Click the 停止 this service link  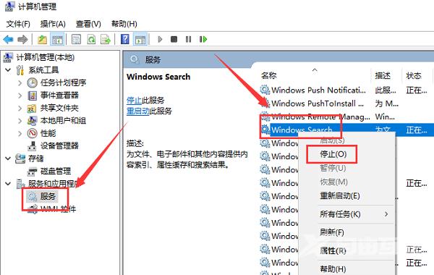pyautogui.click(x=134, y=100)
